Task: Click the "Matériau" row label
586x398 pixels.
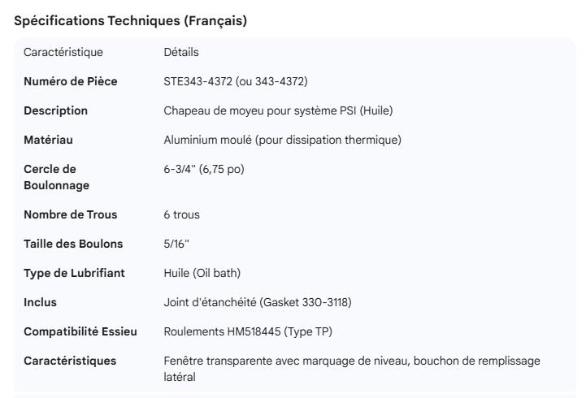Action: [x=48, y=140]
